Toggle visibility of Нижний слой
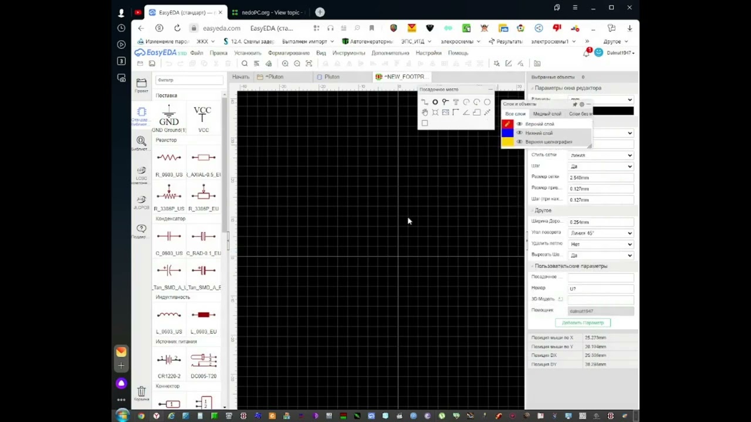The height and width of the screenshot is (422, 751). [x=519, y=133]
